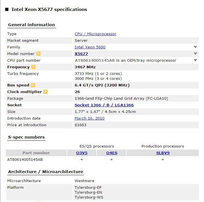Expand the Model number row dropdown arrow
The height and width of the screenshot is (202, 204).
[x=195, y=54]
